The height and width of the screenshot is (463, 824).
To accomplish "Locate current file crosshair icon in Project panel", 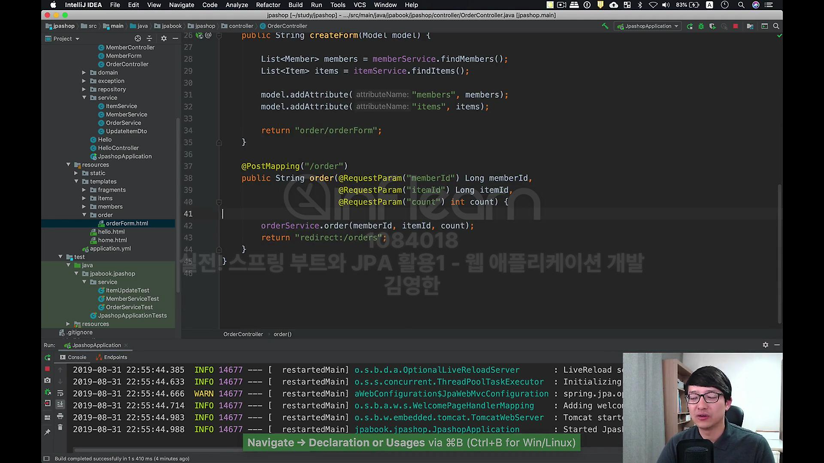I will coord(138,39).
